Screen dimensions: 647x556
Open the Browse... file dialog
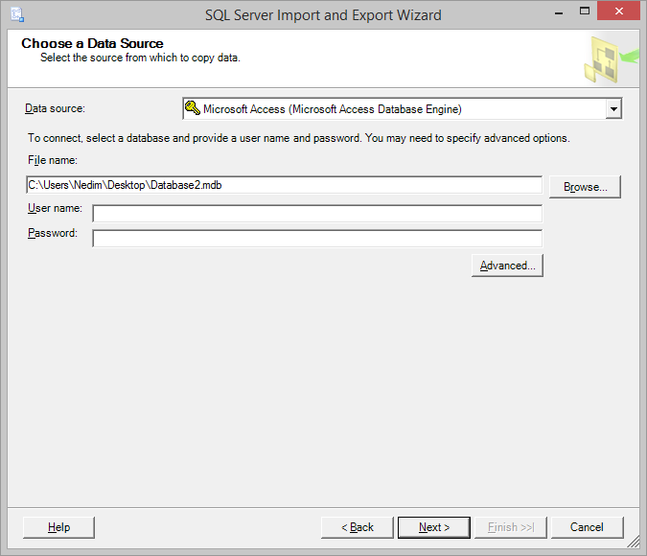point(585,187)
